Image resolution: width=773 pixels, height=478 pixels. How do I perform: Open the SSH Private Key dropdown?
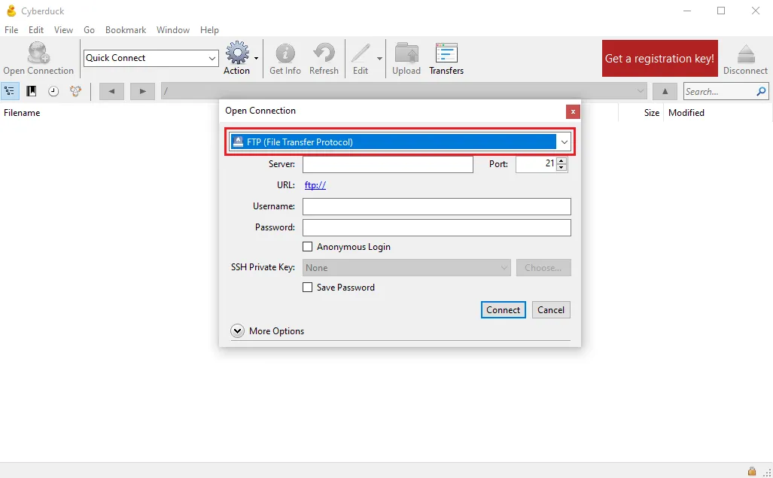(x=406, y=267)
